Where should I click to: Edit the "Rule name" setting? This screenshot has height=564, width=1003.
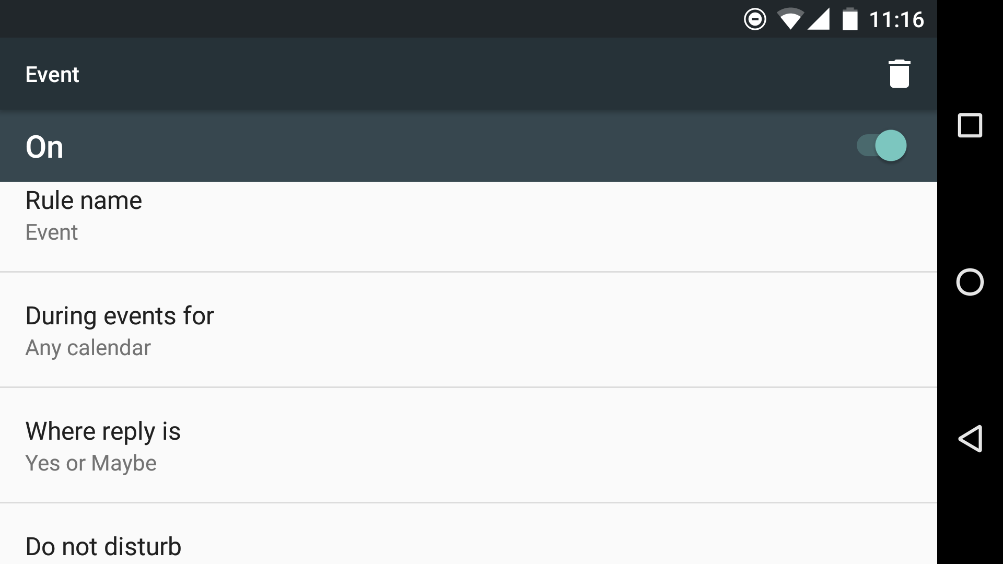point(84,201)
